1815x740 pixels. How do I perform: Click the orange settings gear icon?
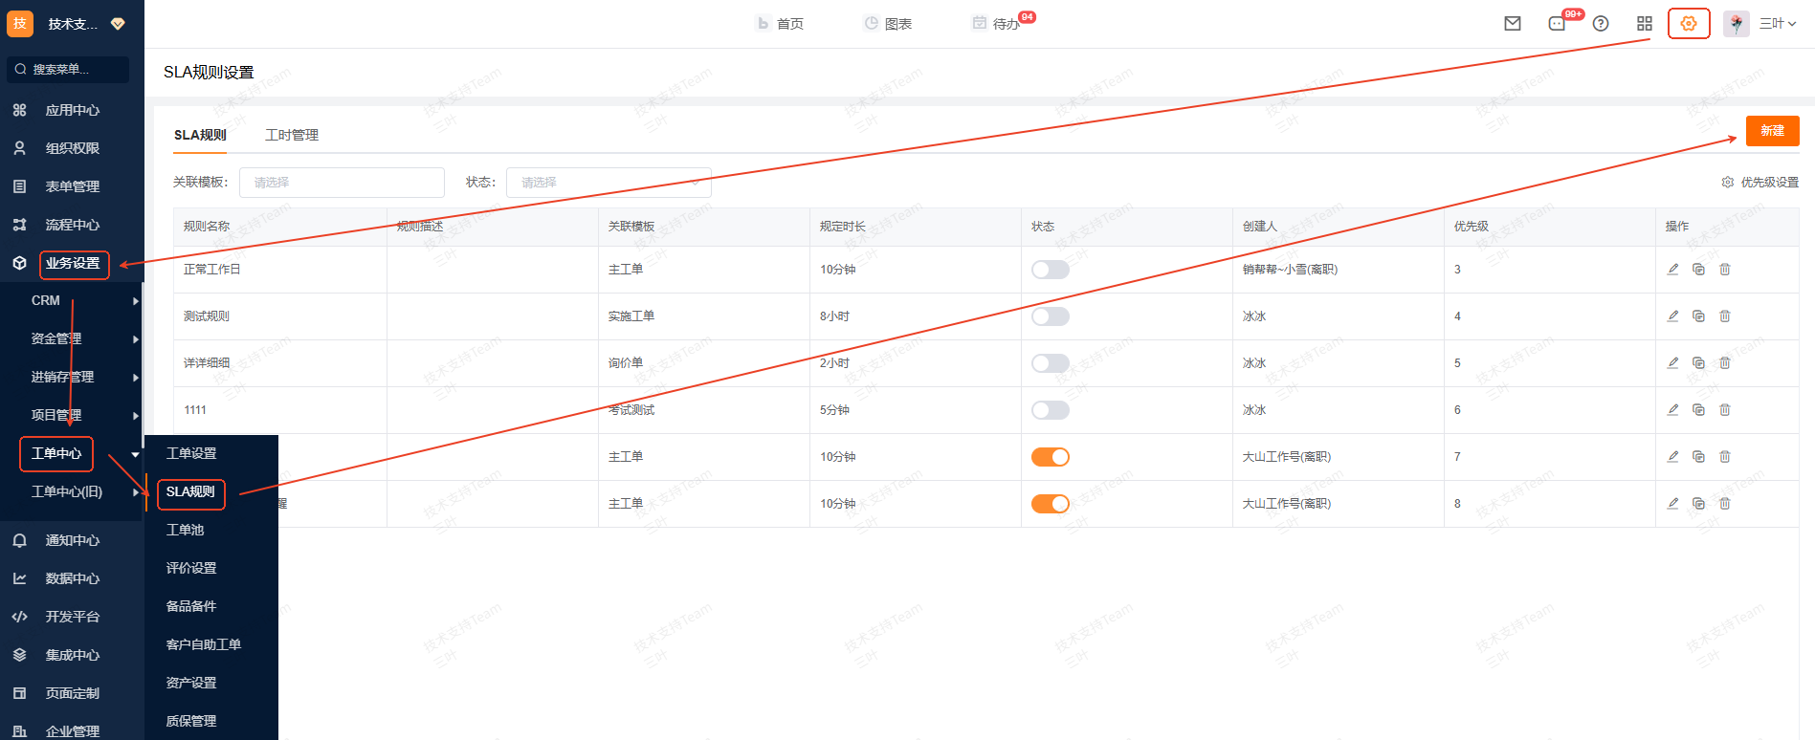1688,24
